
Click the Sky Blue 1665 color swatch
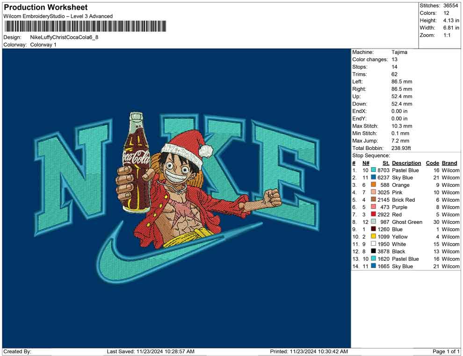point(374,266)
